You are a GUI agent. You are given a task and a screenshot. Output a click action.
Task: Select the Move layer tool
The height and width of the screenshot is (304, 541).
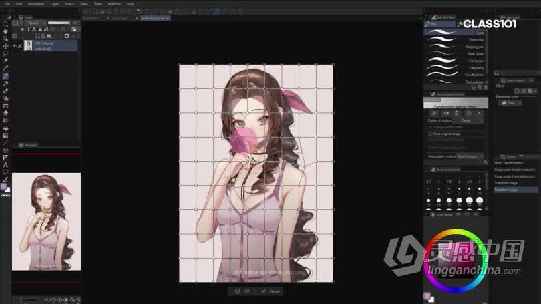(5, 46)
